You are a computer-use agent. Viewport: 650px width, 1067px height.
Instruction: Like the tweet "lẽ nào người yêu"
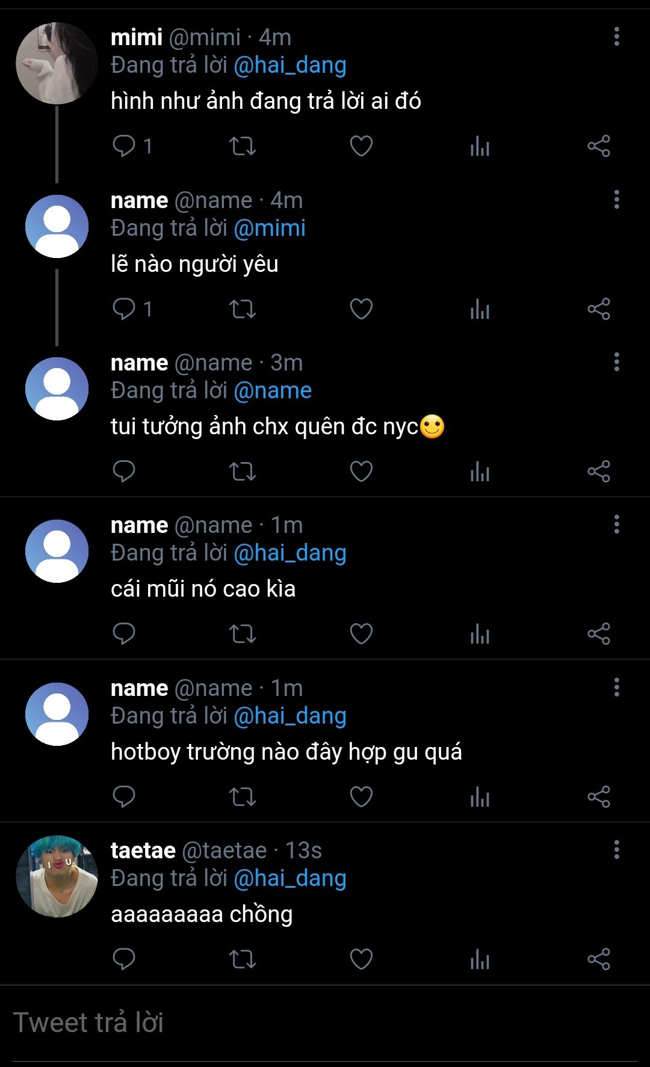(361, 309)
